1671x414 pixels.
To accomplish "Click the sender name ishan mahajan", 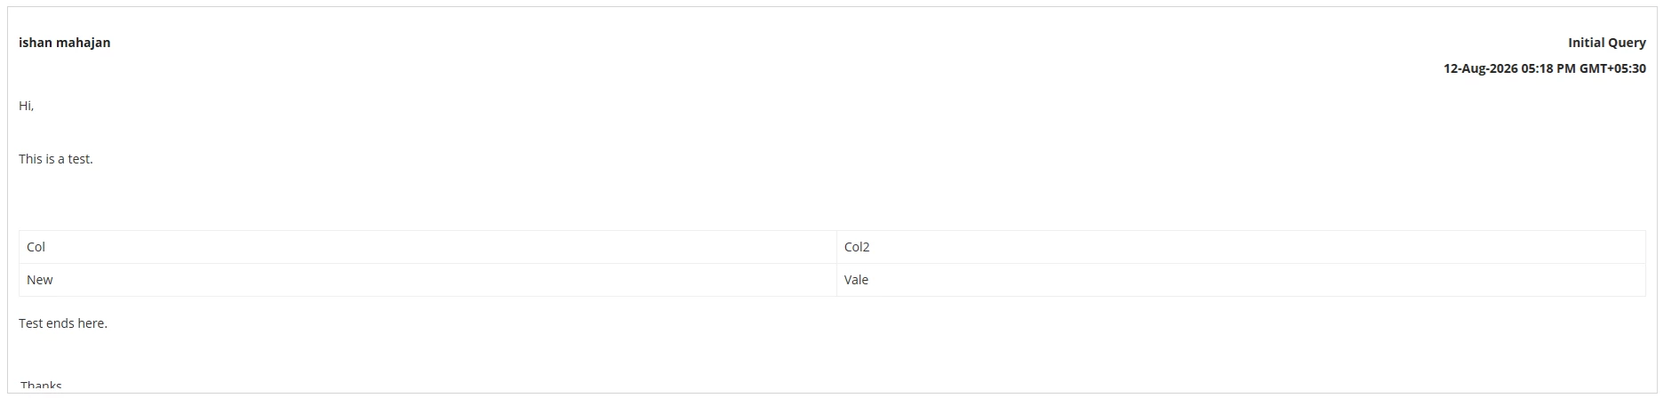I will click(x=64, y=43).
